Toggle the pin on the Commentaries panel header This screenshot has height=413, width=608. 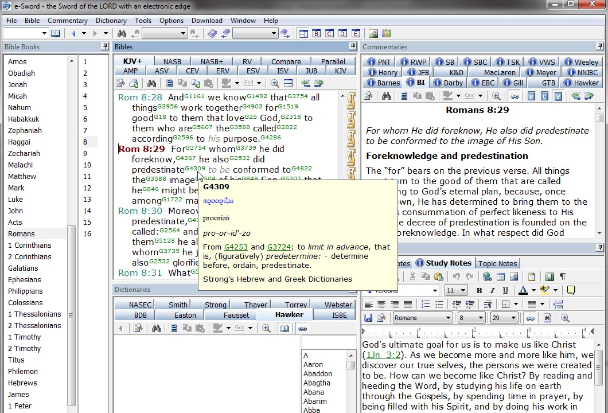tap(600, 46)
